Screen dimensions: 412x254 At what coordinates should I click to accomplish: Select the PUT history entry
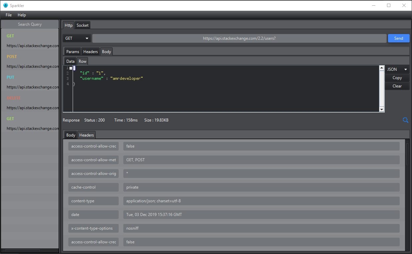click(10, 77)
